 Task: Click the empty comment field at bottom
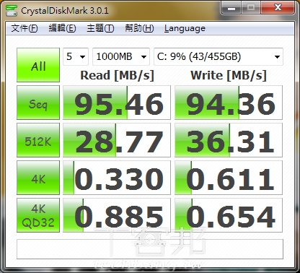click(150, 249)
